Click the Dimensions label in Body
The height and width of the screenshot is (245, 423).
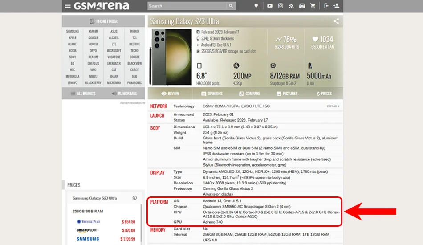(184, 127)
